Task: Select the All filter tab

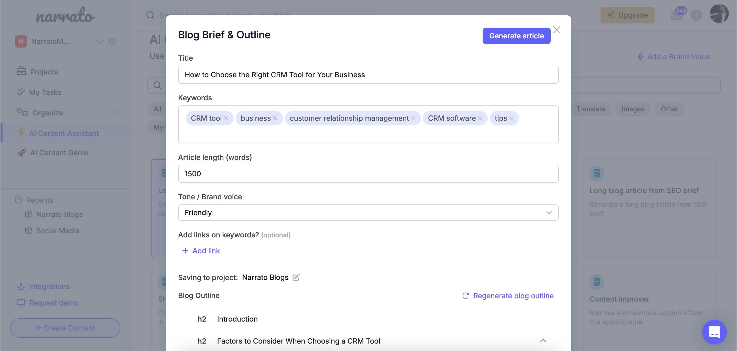Action: [x=157, y=109]
